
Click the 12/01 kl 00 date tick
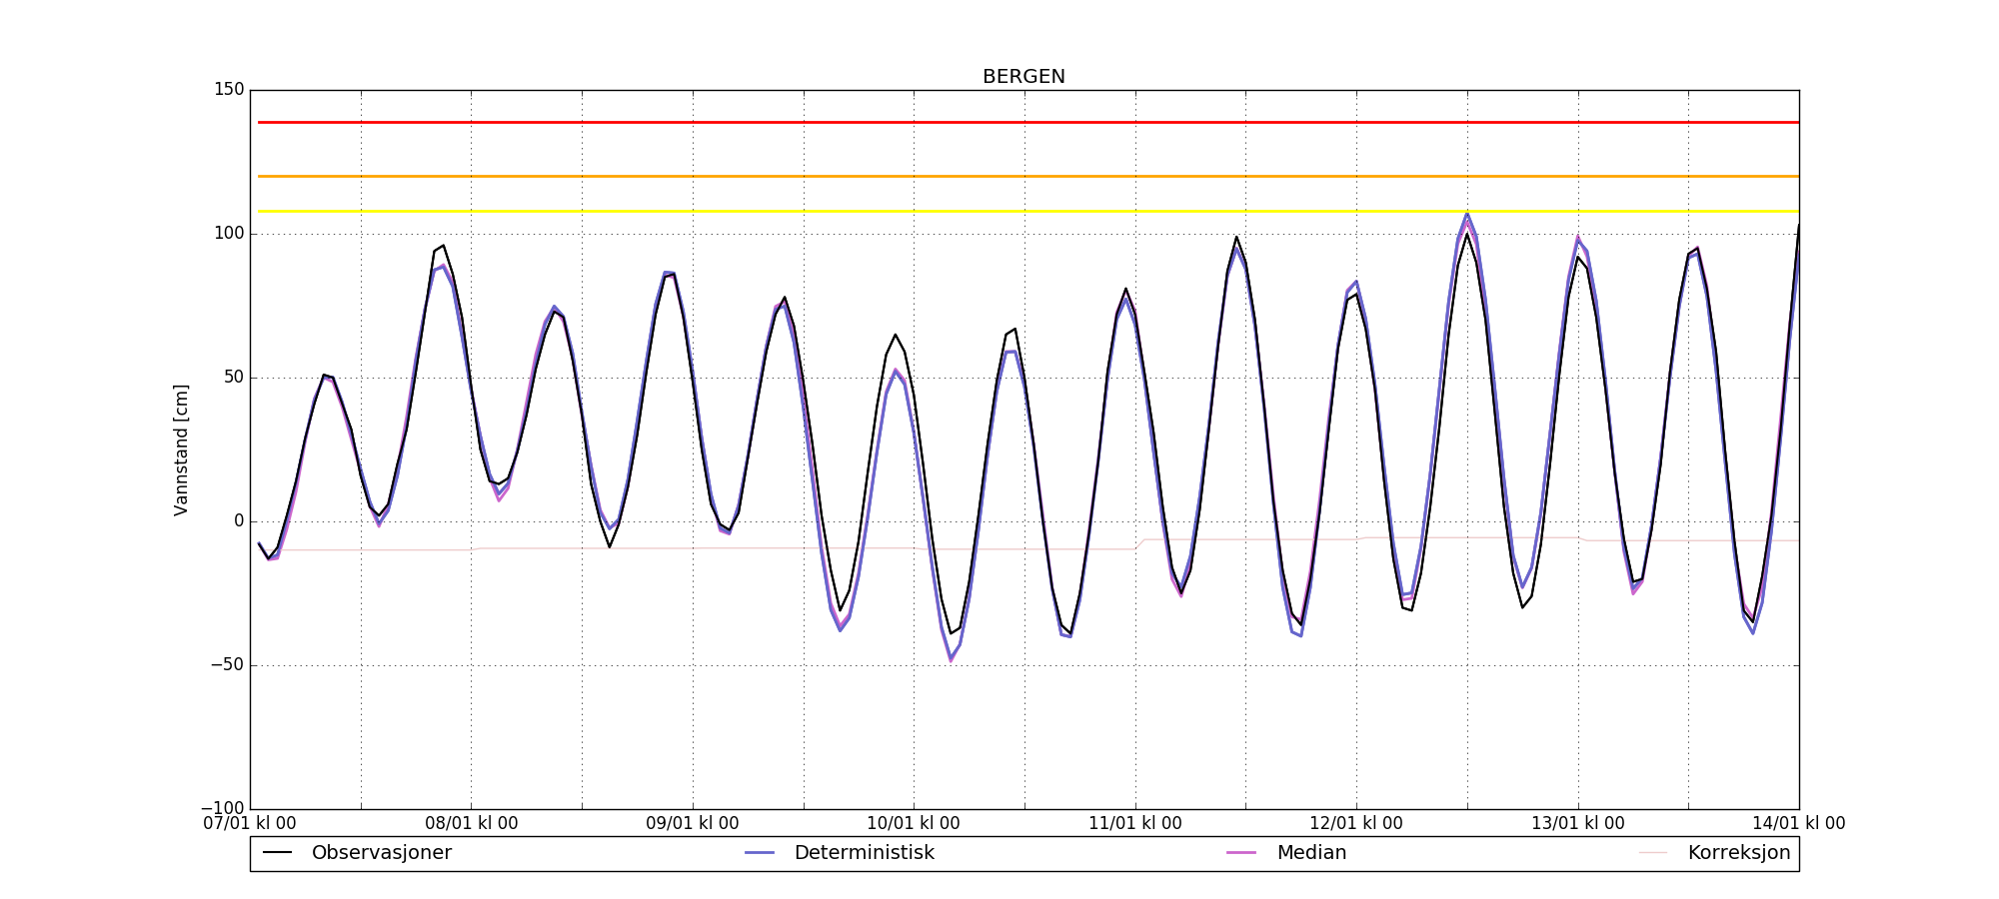[1356, 824]
